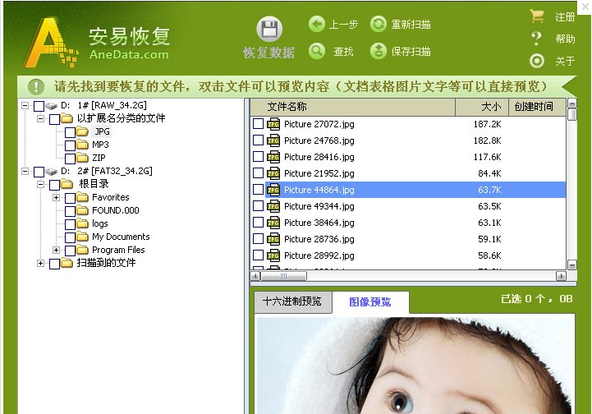Open Help (帮助) question mark icon

pos(537,39)
